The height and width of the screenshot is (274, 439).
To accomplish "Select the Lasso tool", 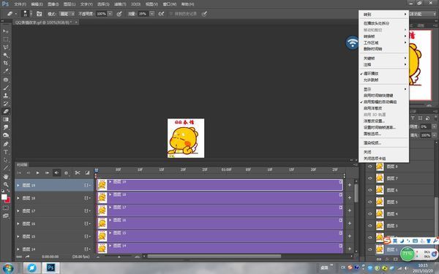I will (x=6, y=47).
